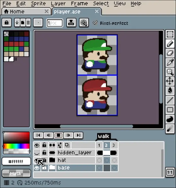Go to previous frame button
This screenshot has width=176, height=188.
48,135
